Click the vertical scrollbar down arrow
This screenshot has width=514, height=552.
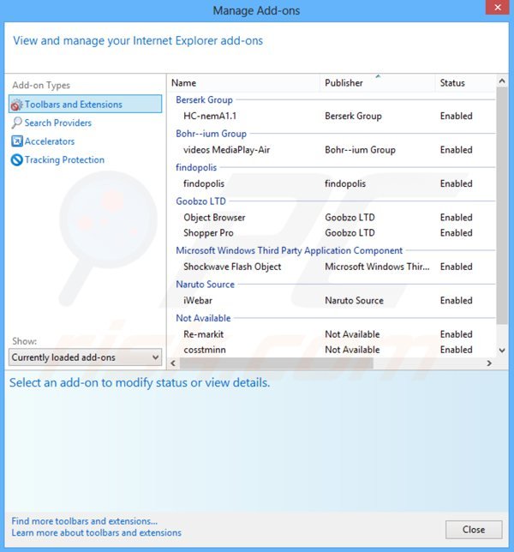(x=502, y=351)
